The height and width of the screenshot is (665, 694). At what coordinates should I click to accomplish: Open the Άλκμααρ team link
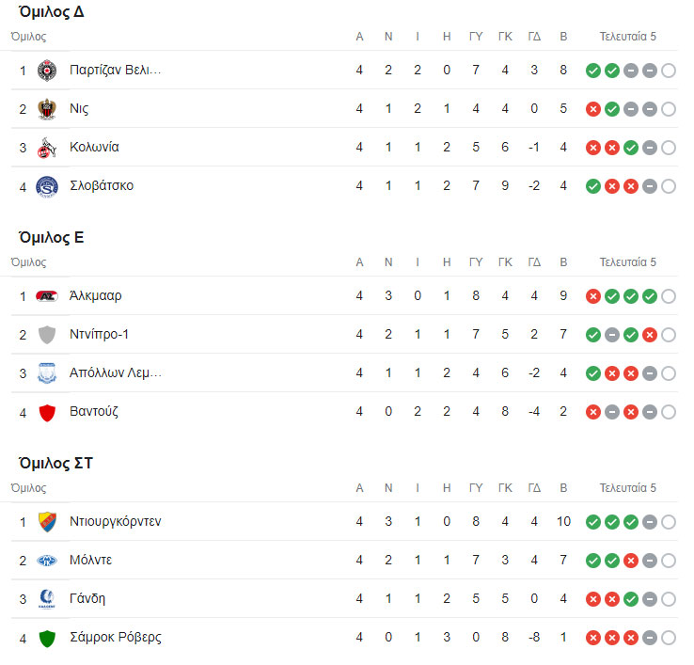pyautogui.click(x=95, y=296)
